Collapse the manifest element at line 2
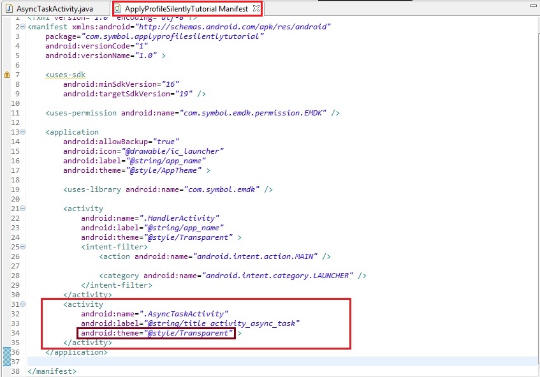Image resolution: width=540 pixels, height=377 pixels. (23, 27)
